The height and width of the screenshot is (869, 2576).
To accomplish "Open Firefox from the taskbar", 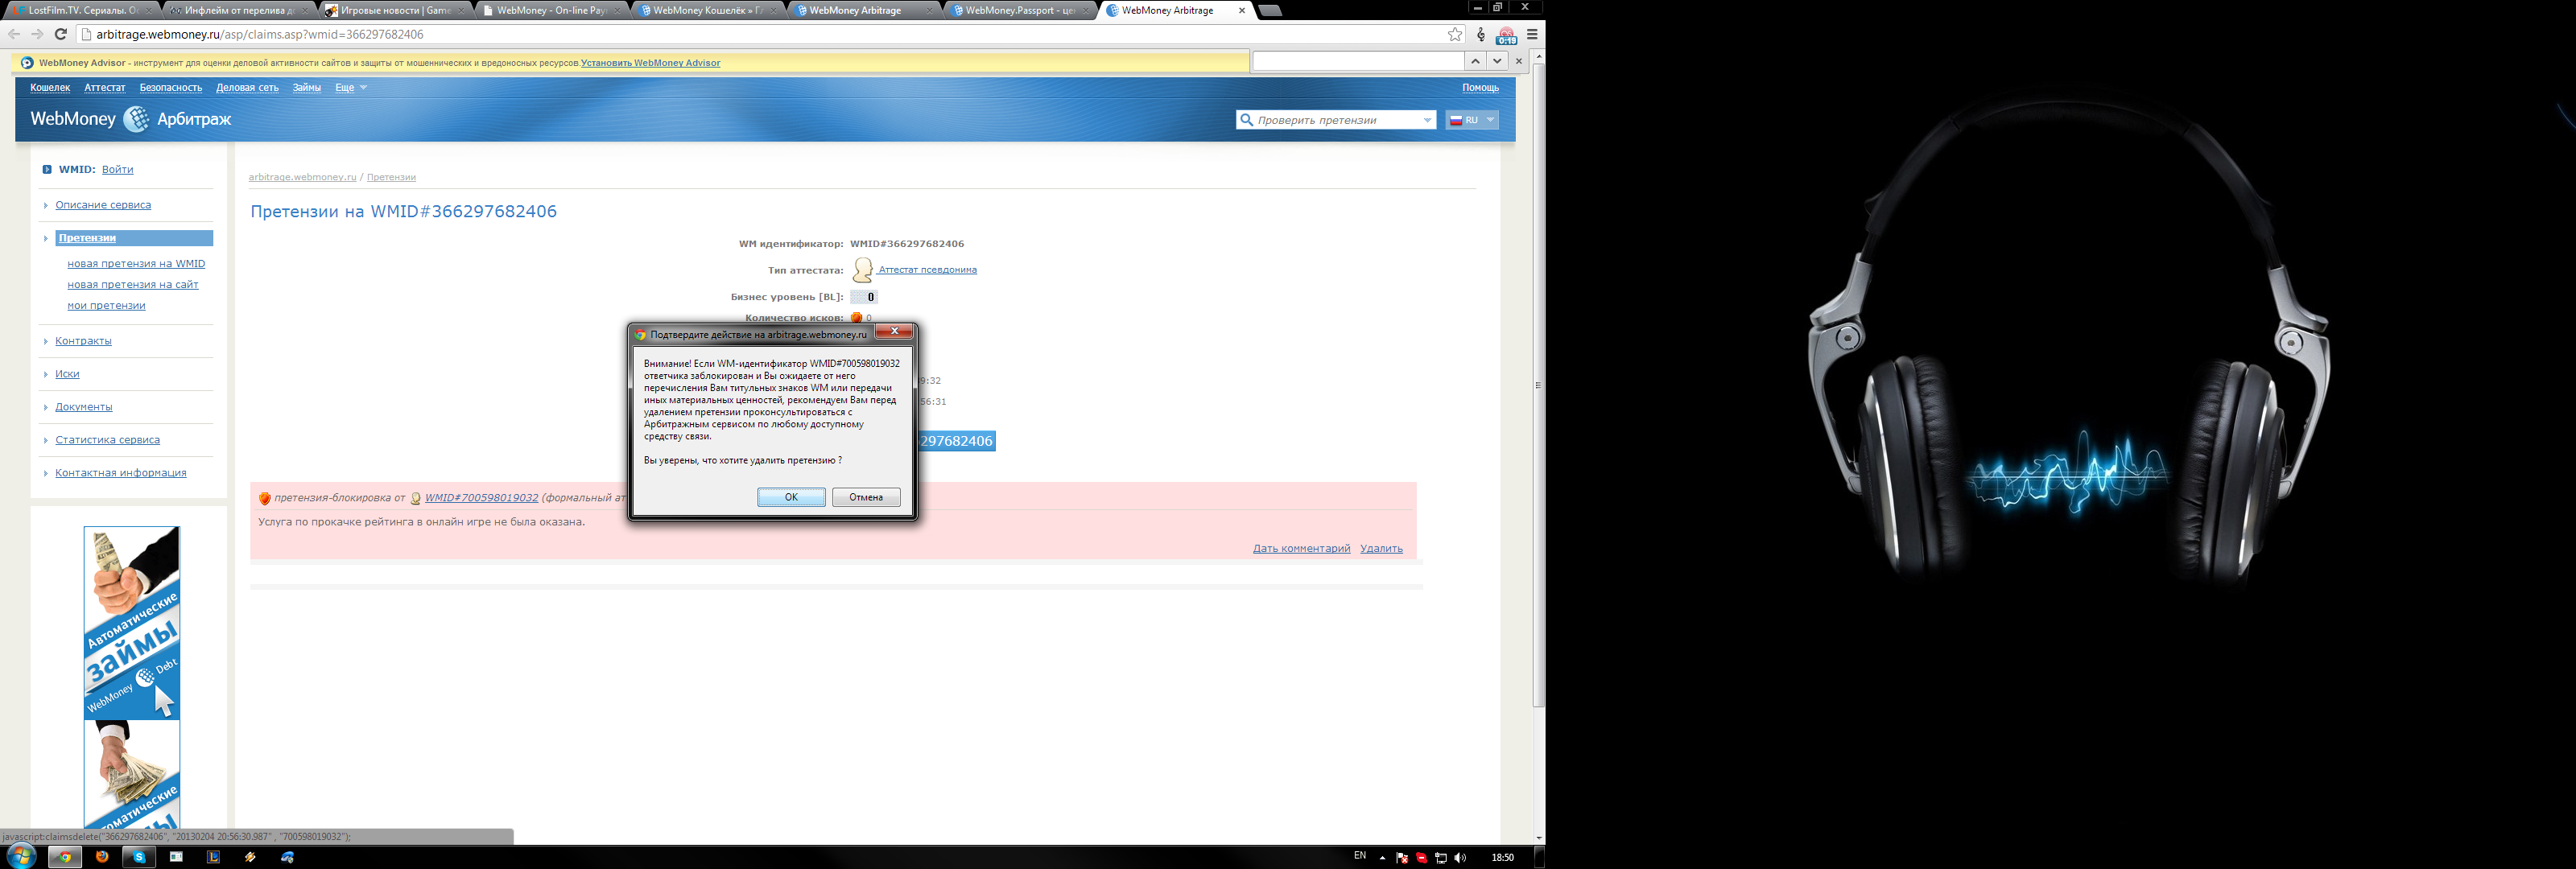I will (102, 857).
